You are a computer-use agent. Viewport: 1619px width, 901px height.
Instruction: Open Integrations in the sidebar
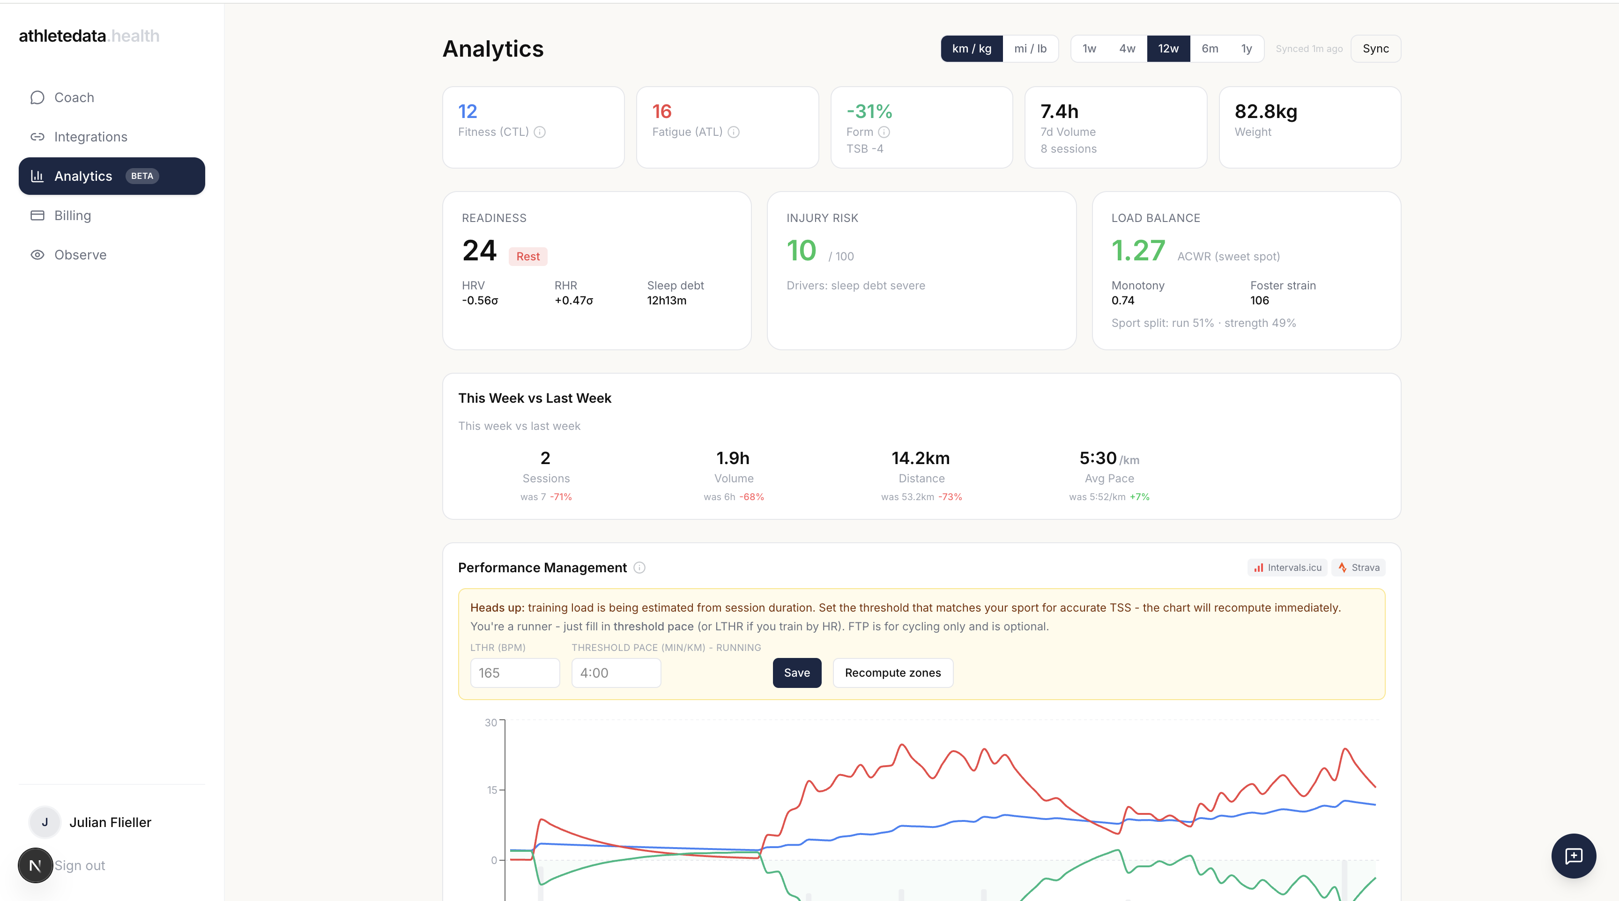pos(90,137)
